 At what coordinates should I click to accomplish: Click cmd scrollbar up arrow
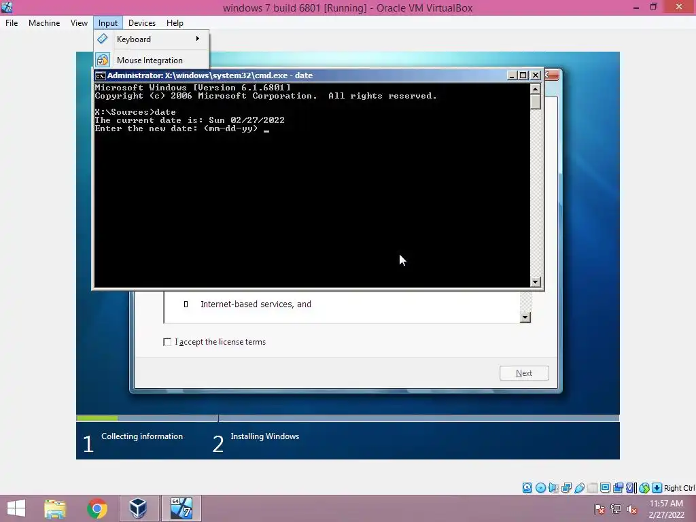(536, 89)
